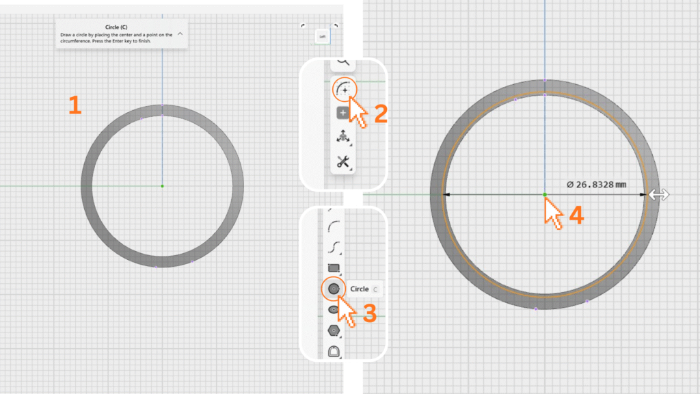Choose the Arc sketch tool

coord(334,226)
